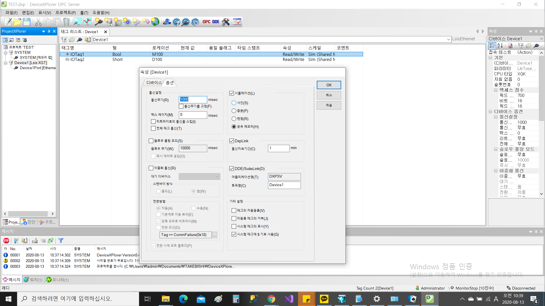
Task: Click the trash can Delete icon
Action: click(66, 22)
